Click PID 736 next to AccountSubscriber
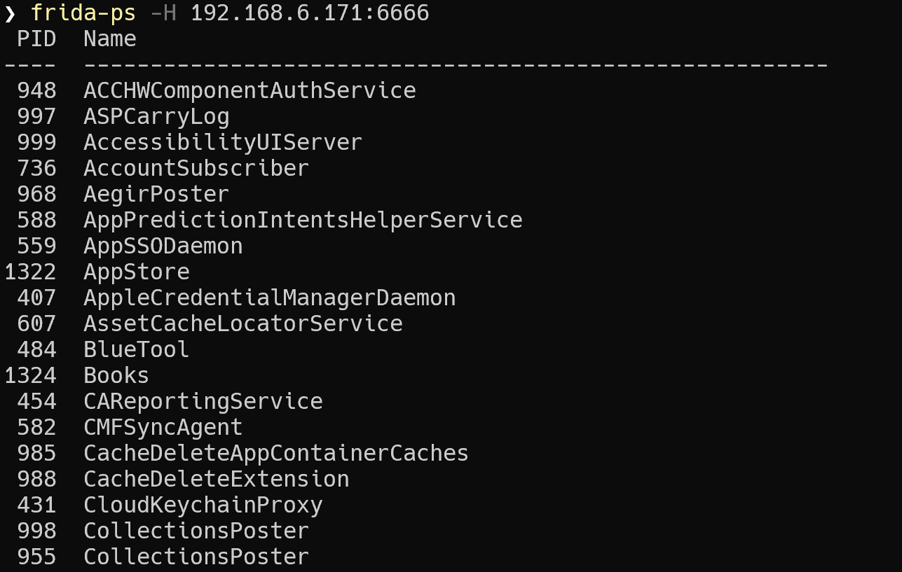 pos(36,168)
